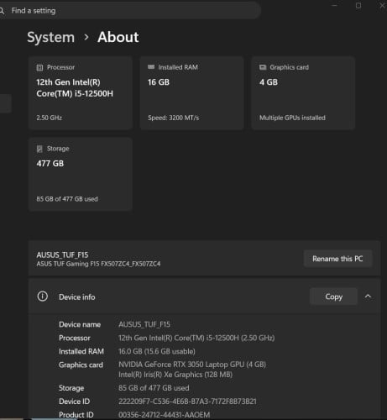Click the Installed RAM memory icon
The image size is (387, 420).
pos(151,67)
